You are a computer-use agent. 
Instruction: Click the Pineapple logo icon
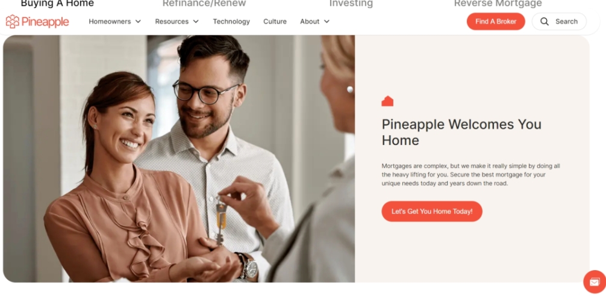pyautogui.click(x=13, y=22)
